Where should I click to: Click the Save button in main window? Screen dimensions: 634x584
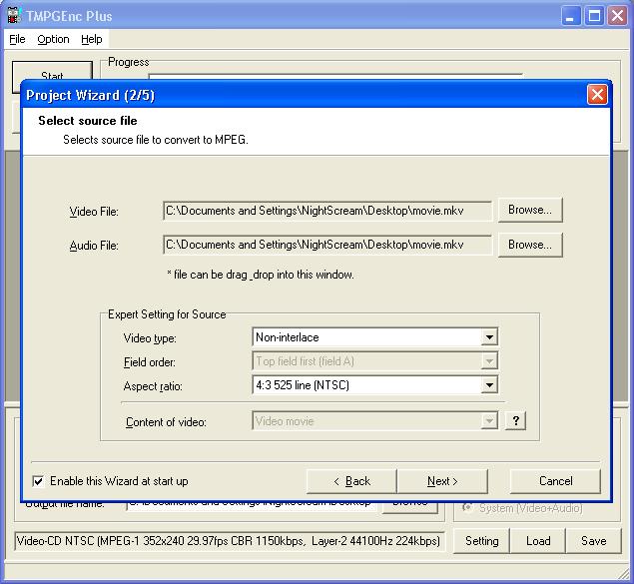click(x=594, y=541)
